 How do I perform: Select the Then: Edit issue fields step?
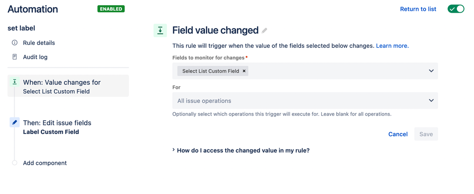click(x=68, y=127)
